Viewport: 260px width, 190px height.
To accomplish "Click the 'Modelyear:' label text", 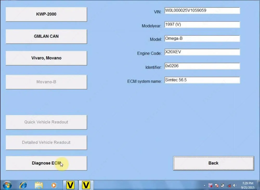I will [151, 26].
